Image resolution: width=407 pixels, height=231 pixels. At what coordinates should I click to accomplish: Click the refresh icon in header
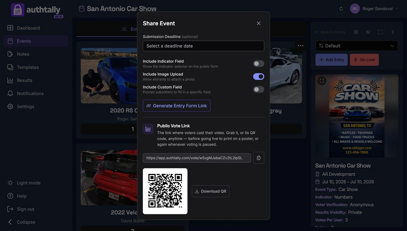point(341,9)
